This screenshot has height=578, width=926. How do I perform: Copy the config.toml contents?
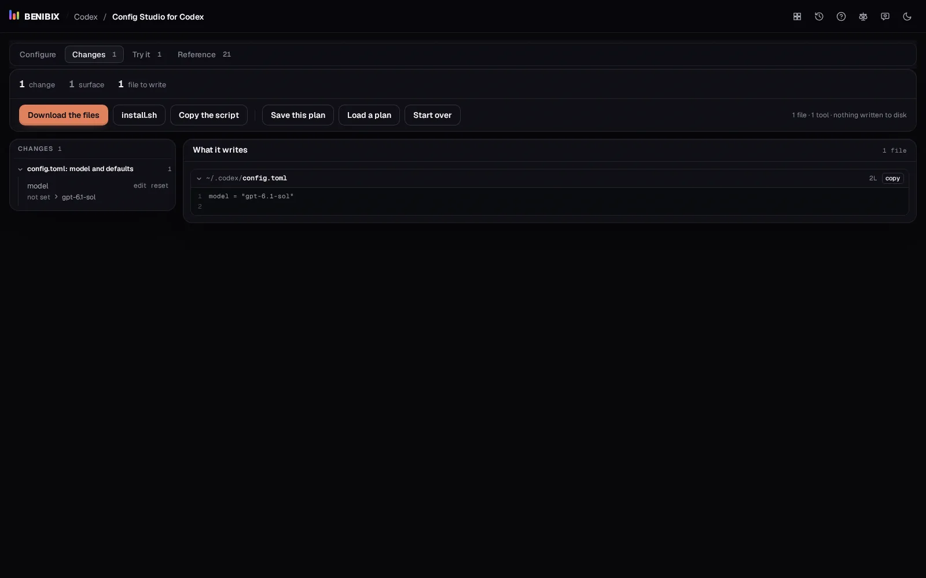tap(892, 178)
